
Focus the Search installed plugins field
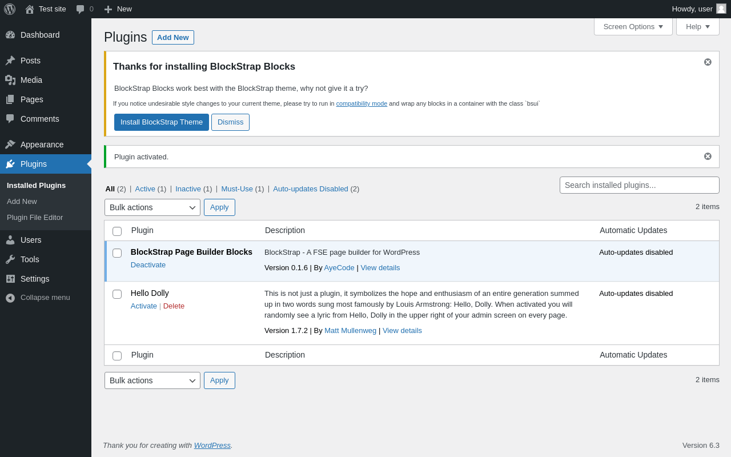point(640,185)
